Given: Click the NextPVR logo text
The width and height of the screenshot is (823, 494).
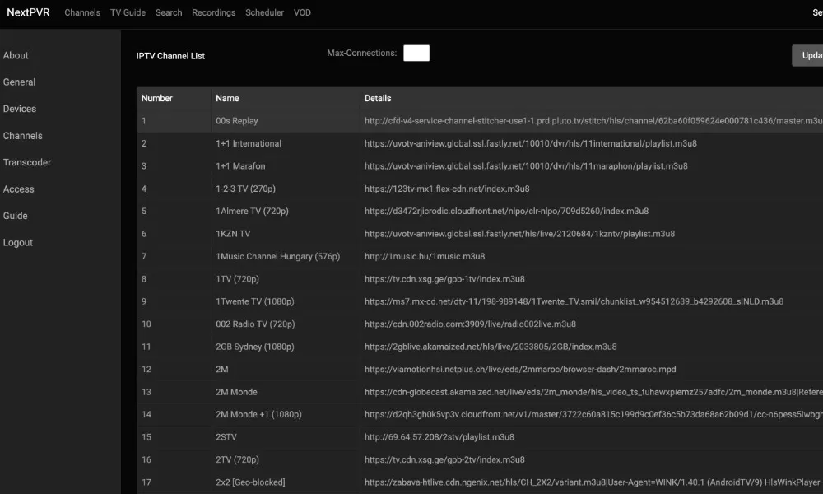Looking at the screenshot, I should pos(28,12).
